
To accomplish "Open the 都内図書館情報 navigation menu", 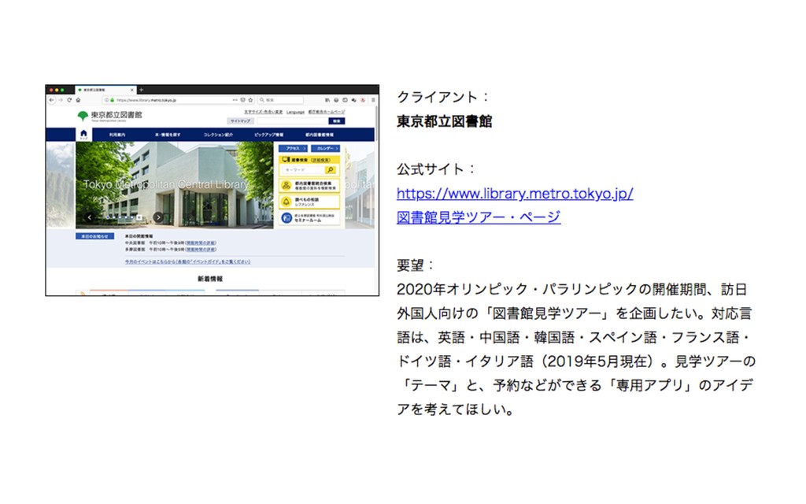I will [x=320, y=135].
